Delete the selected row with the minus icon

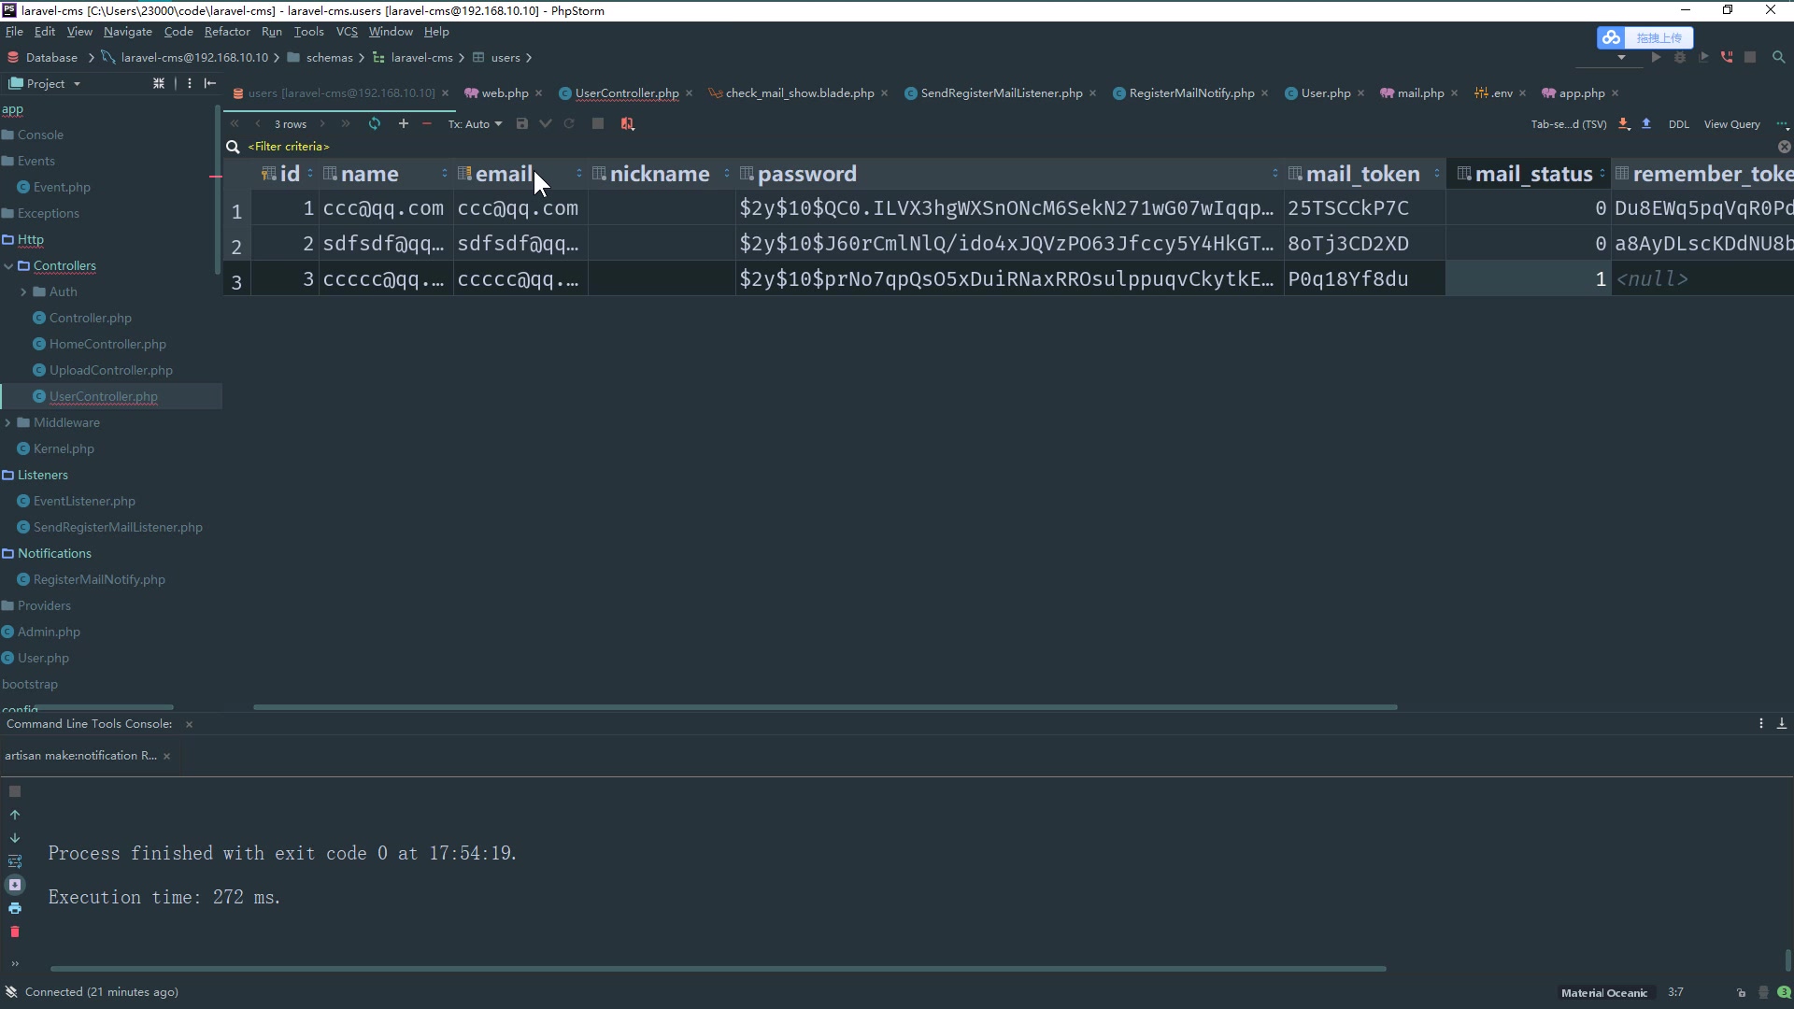click(x=427, y=123)
